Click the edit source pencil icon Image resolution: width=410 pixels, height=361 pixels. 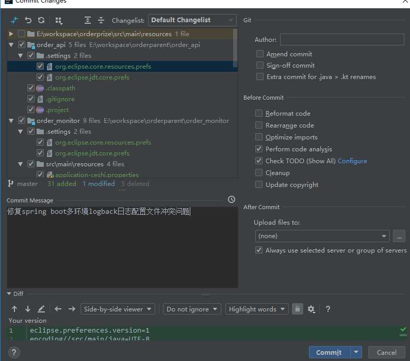tap(41, 309)
